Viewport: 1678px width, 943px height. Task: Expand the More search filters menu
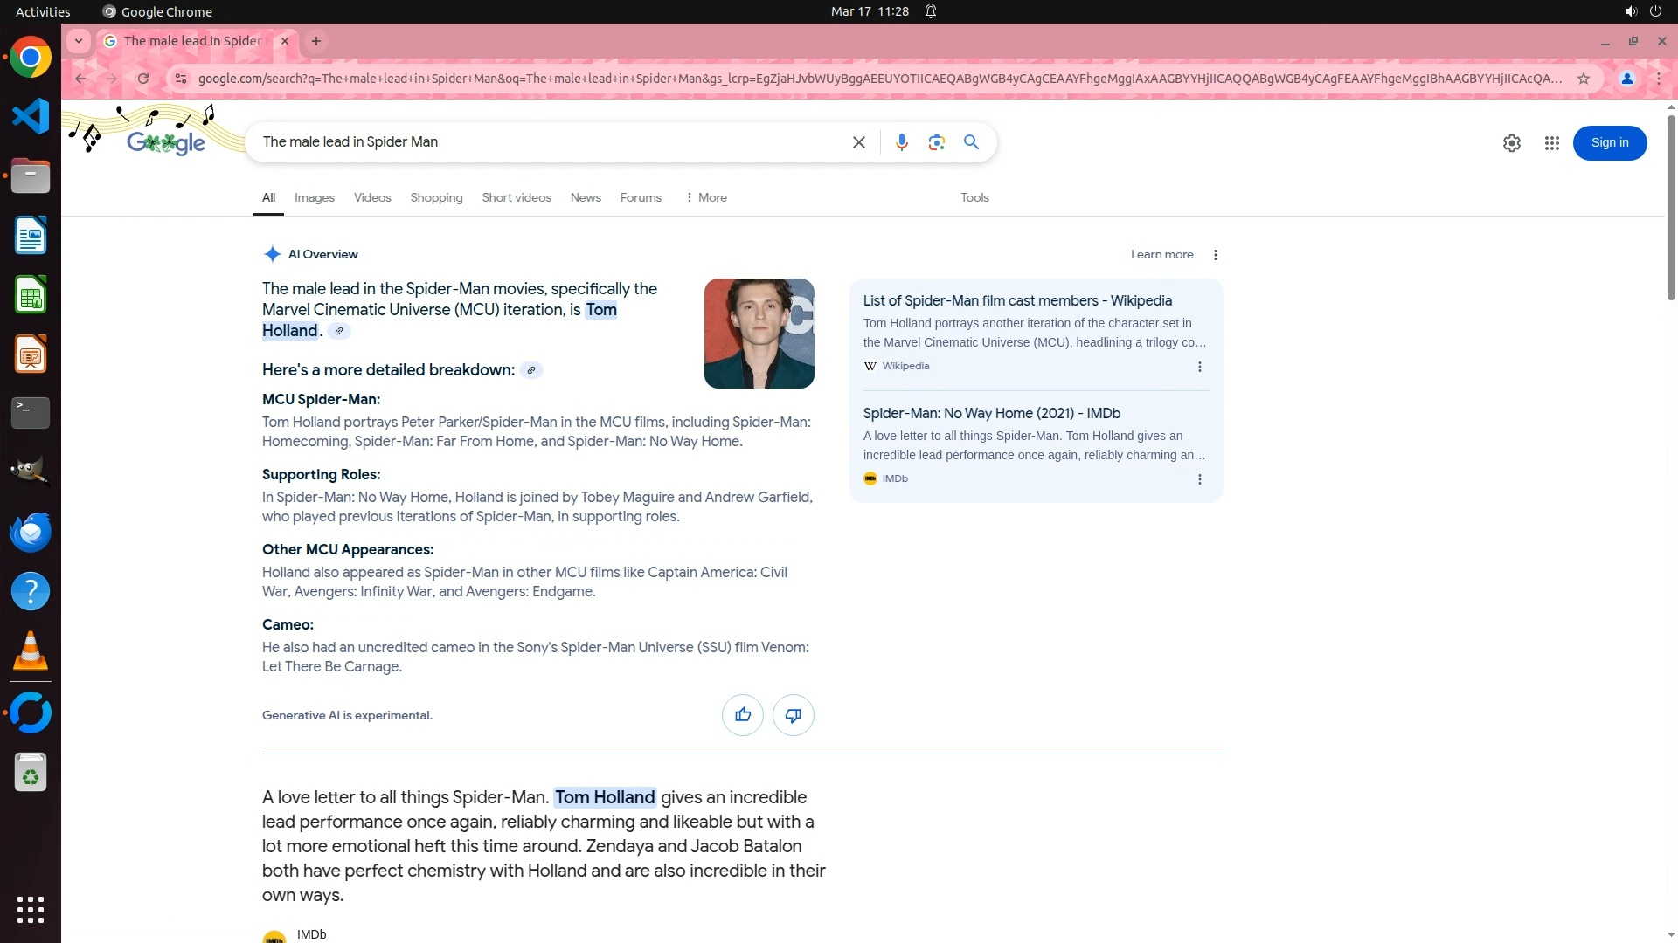[706, 198]
